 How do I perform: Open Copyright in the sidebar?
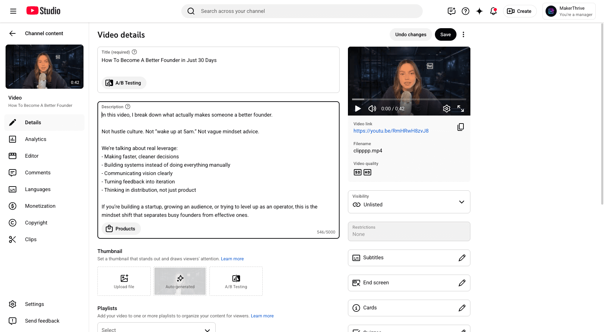pyautogui.click(x=45, y=223)
